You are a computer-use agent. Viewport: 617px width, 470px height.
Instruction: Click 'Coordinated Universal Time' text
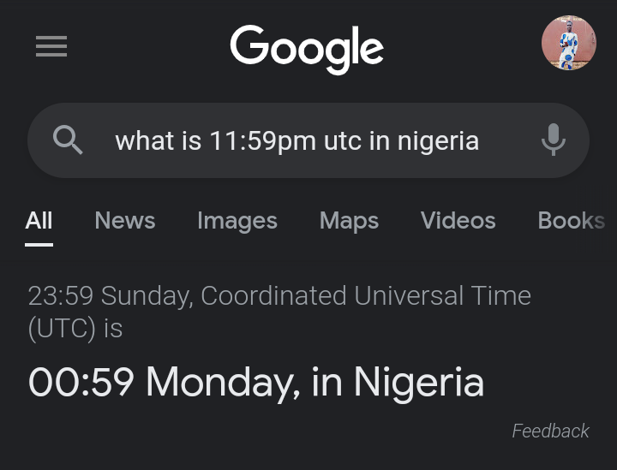[x=366, y=296]
